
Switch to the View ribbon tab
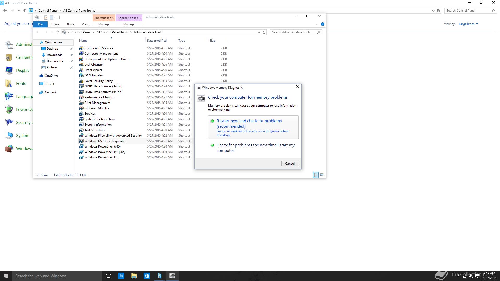coord(85,24)
